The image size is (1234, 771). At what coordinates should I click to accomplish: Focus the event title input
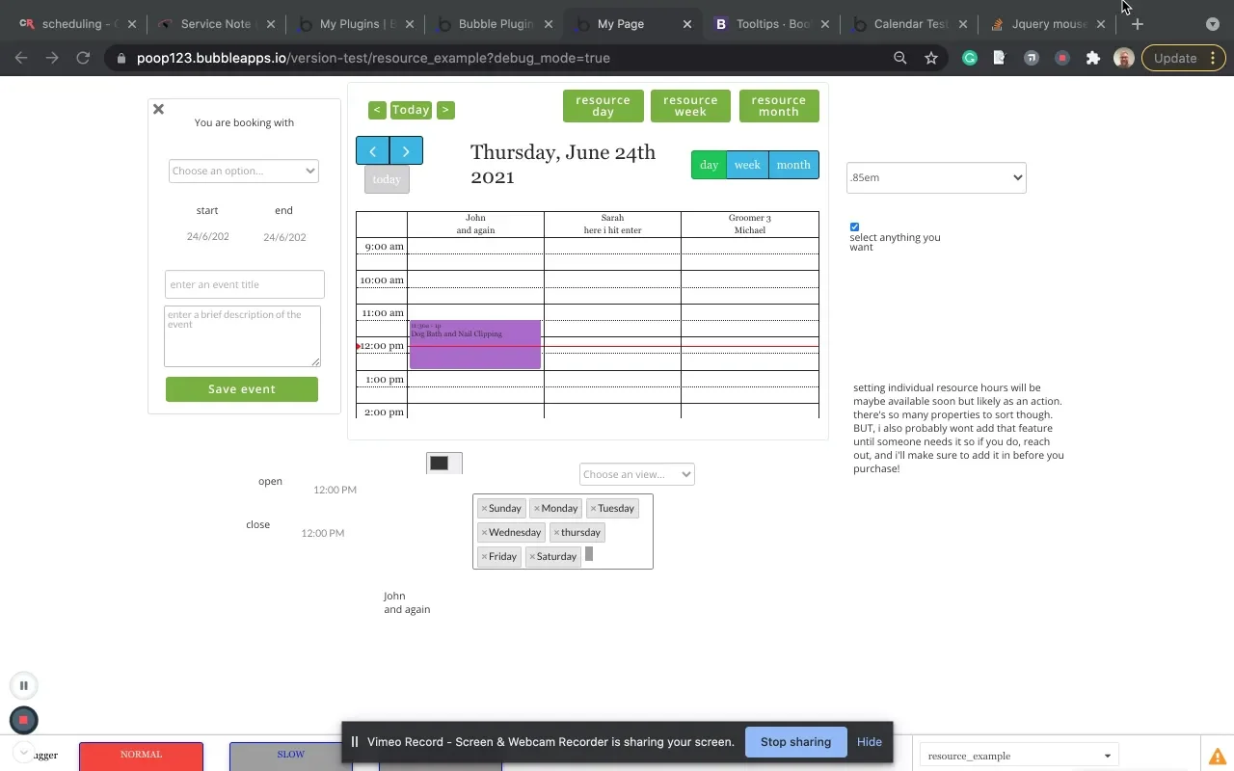pos(245,284)
